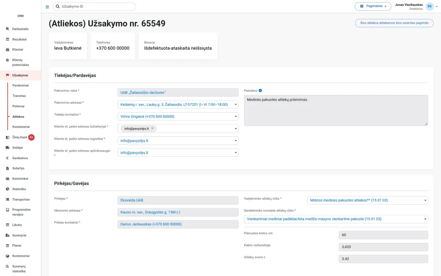Click the Rezultatai table icon
This screenshot has height=276, width=441.
[7, 39]
